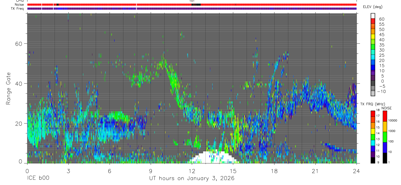Click the white top segment of ELEV color bar
The height and width of the screenshot is (185, 401).
373,16
